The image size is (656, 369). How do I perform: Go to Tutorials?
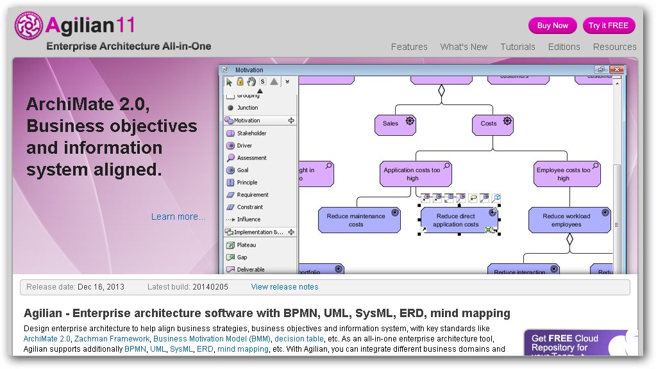pyautogui.click(x=517, y=47)
